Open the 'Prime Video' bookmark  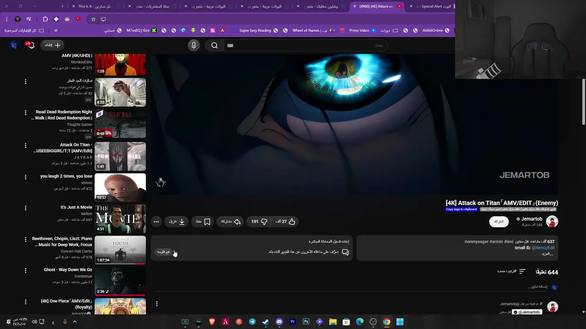[362, 31]
